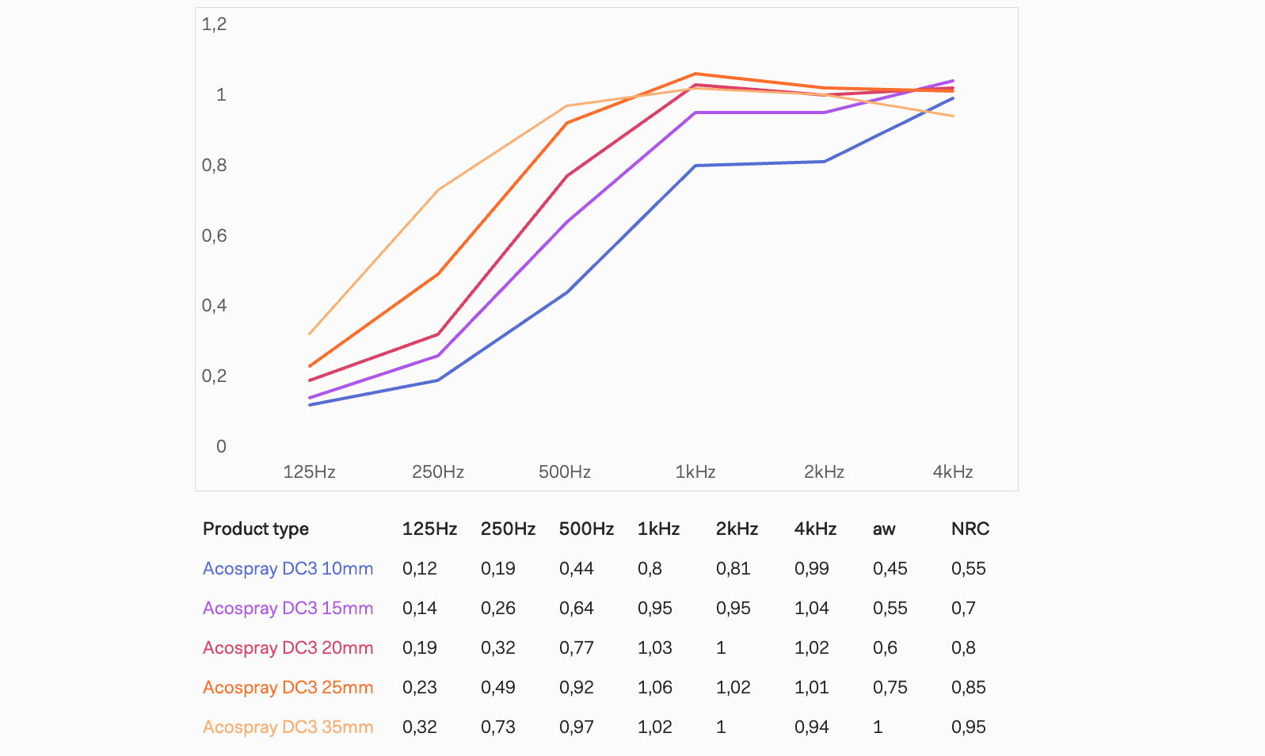Screen dimensions: 1265x756
Task: Click the Product type column header
Action: pyautogui.click(x=256, y=529)
